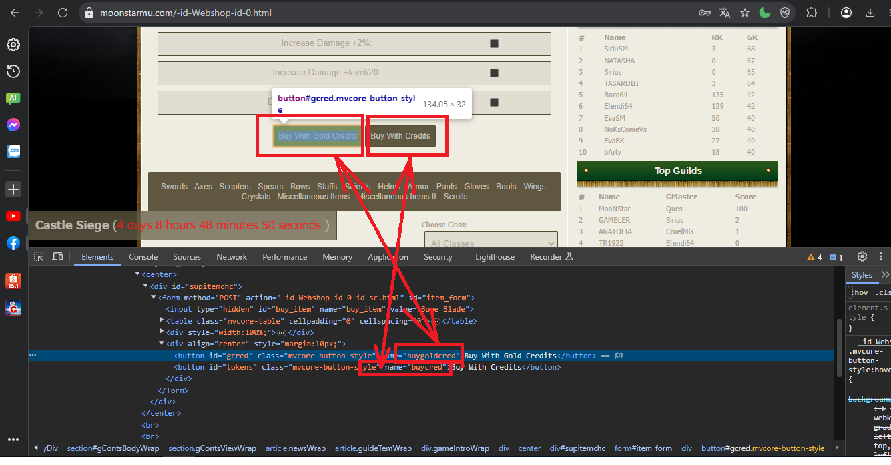Open sidebar settings gear icon
Screen dimensions: 891x465
click(13, 45)
